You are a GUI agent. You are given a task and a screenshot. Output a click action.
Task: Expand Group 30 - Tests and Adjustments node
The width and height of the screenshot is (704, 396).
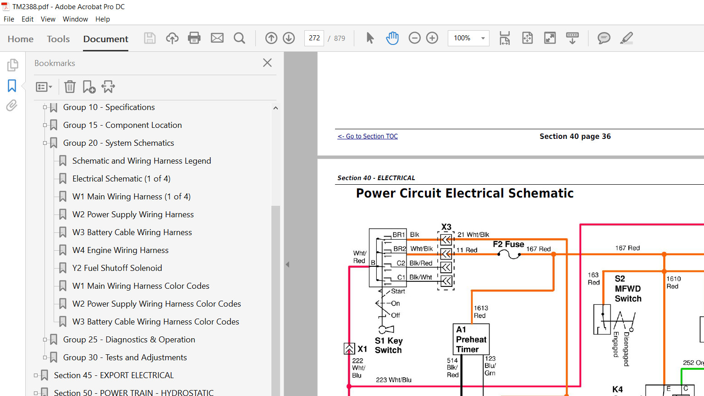[45, 357]
